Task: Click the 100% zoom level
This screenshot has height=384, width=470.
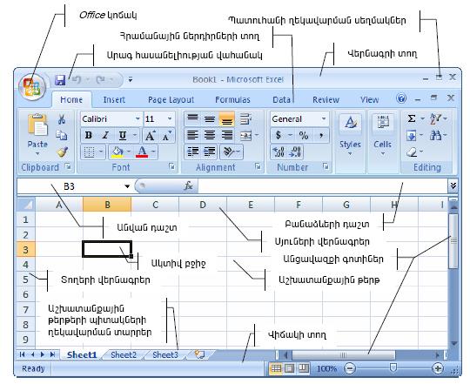Action: point(326,368)
